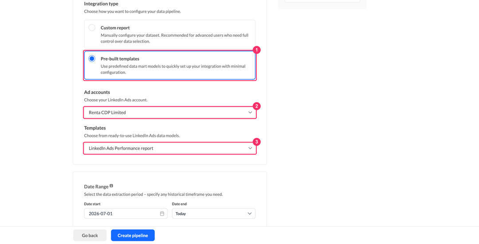The height and width of the screenshot is (244, 479).
Task: Click the Templates heading
Action: (x=95, y=128)
